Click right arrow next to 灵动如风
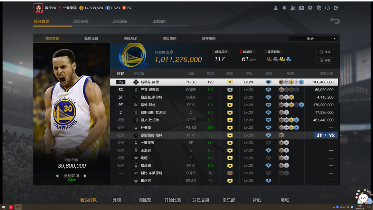Screen dimensions: 373x210 pos(85,176)
